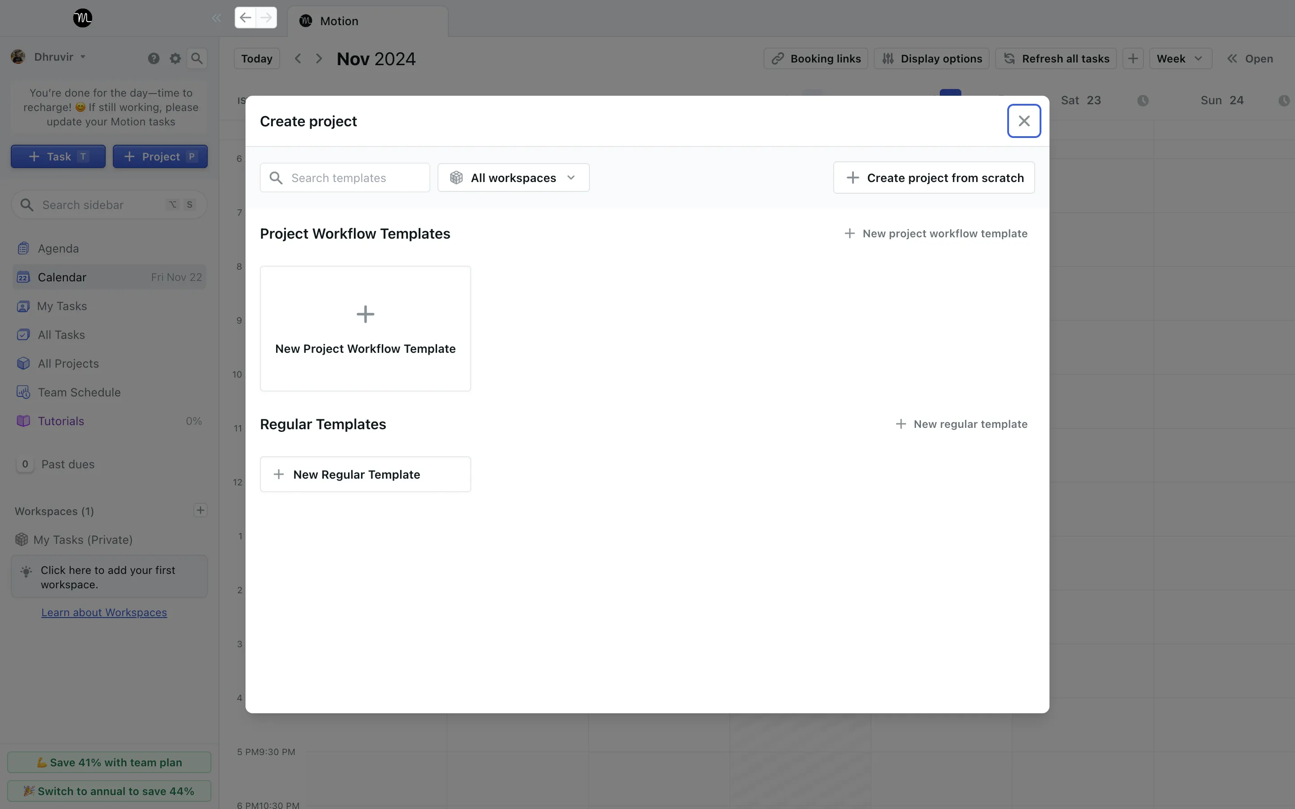Viewport: 1295px width, 809px height.
Task: Click the plus icon beside Refresh all tasks
Action: 1133,58
